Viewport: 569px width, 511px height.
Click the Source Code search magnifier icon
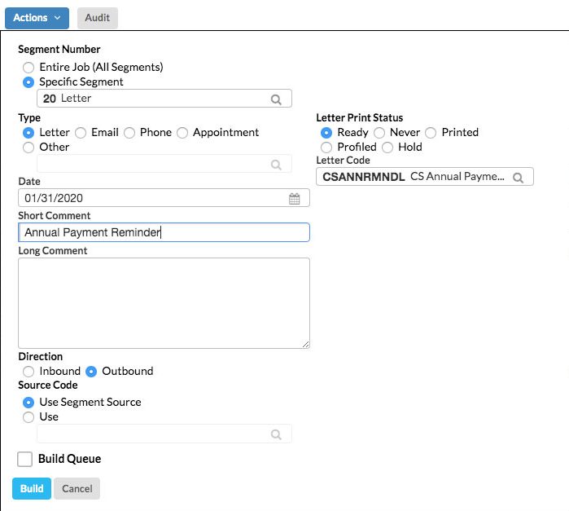(x=276, y=434)
